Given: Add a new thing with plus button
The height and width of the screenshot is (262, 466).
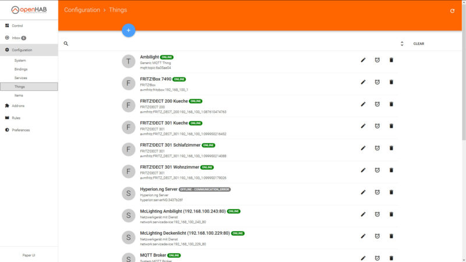Looking at the screenshot, I should pos(128,30).
